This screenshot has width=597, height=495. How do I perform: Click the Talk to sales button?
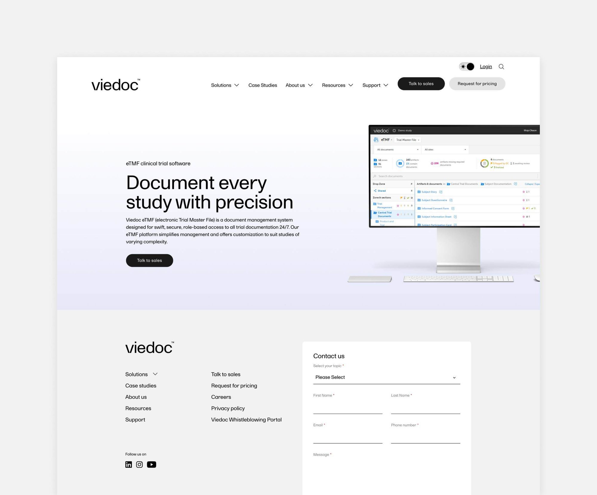click(421, 84)
